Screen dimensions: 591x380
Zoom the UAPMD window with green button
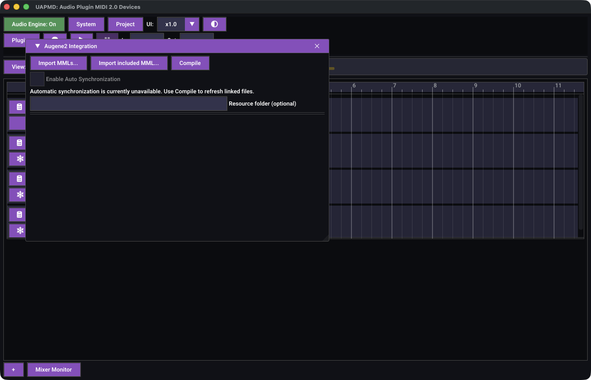[26, 7]
